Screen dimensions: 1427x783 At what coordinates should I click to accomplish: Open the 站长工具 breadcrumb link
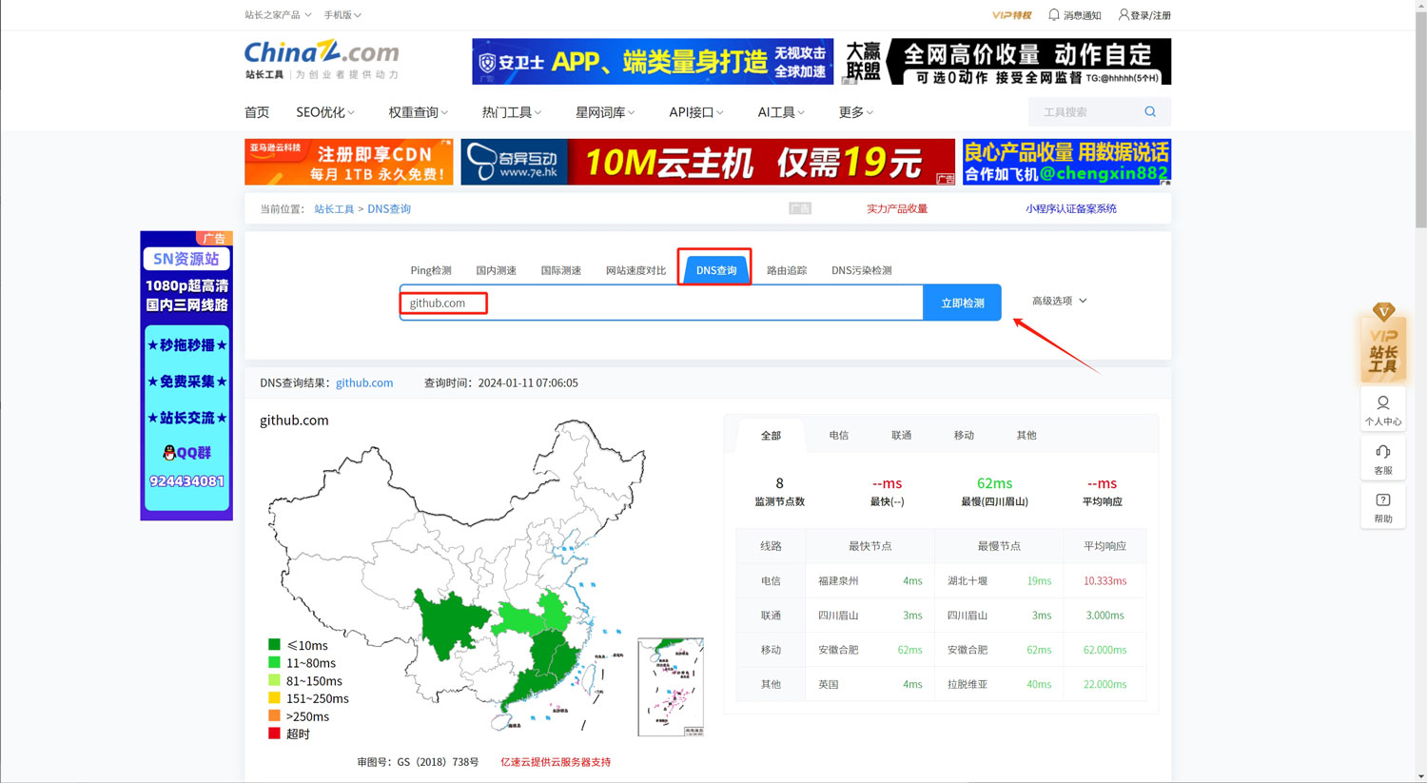click(334, 208)
